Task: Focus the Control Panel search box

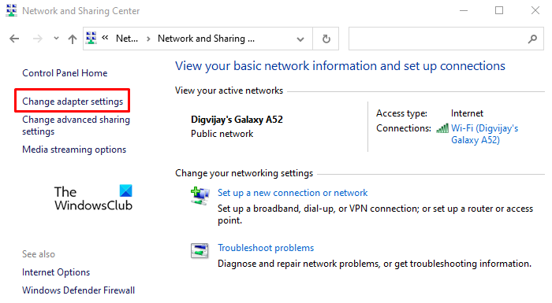Action: pos(446,39)
